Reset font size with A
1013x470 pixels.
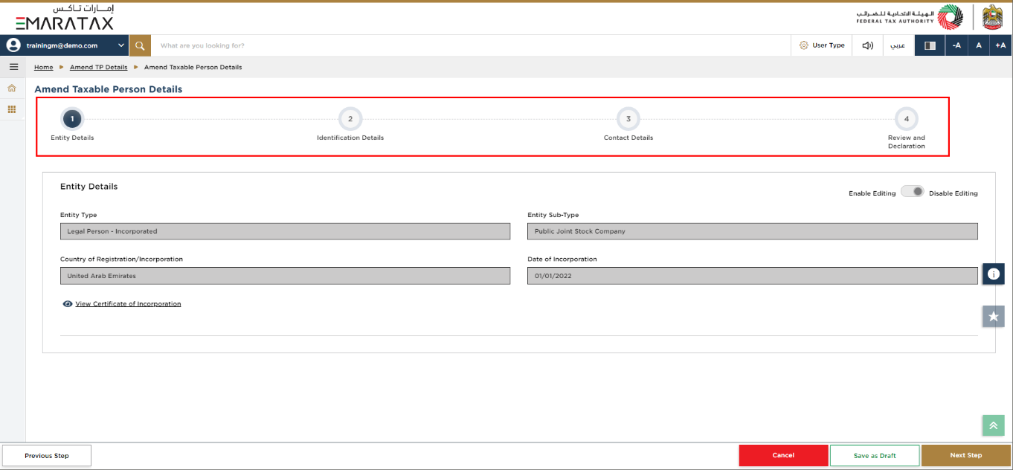979,45
